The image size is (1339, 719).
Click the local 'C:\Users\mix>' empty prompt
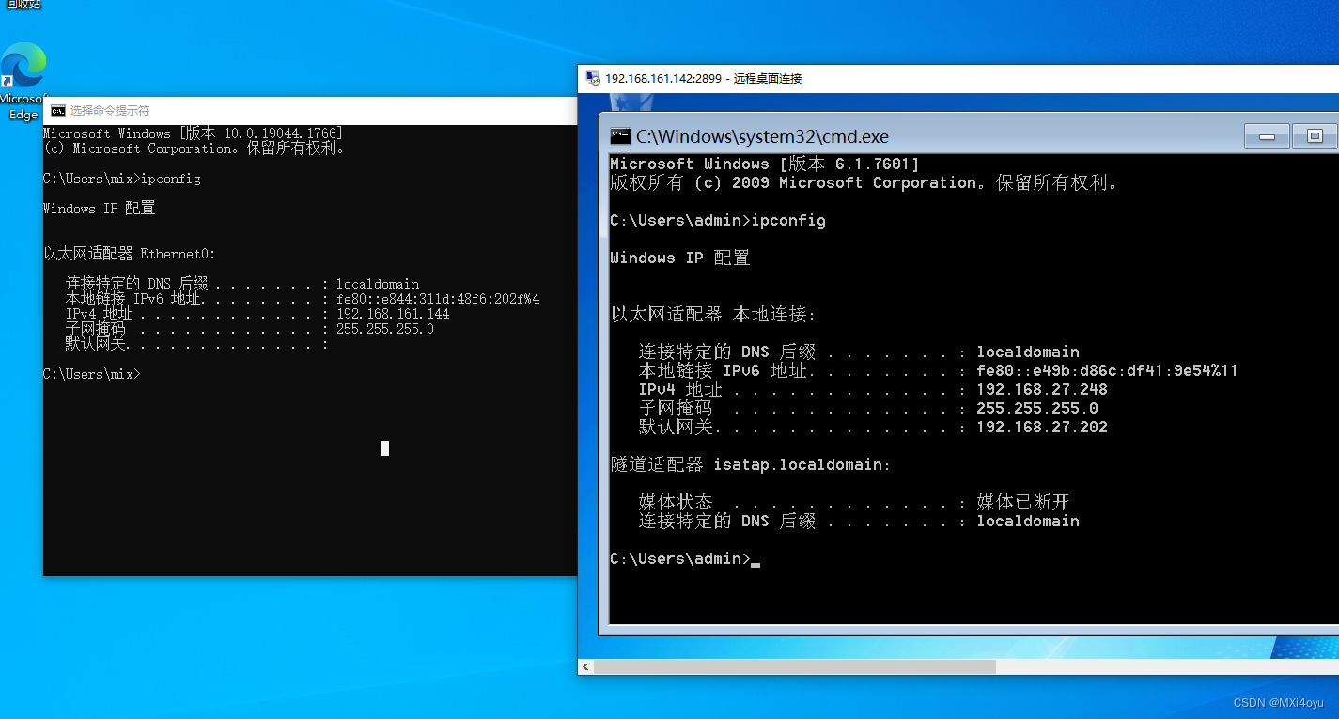click(x=92, y=374)
